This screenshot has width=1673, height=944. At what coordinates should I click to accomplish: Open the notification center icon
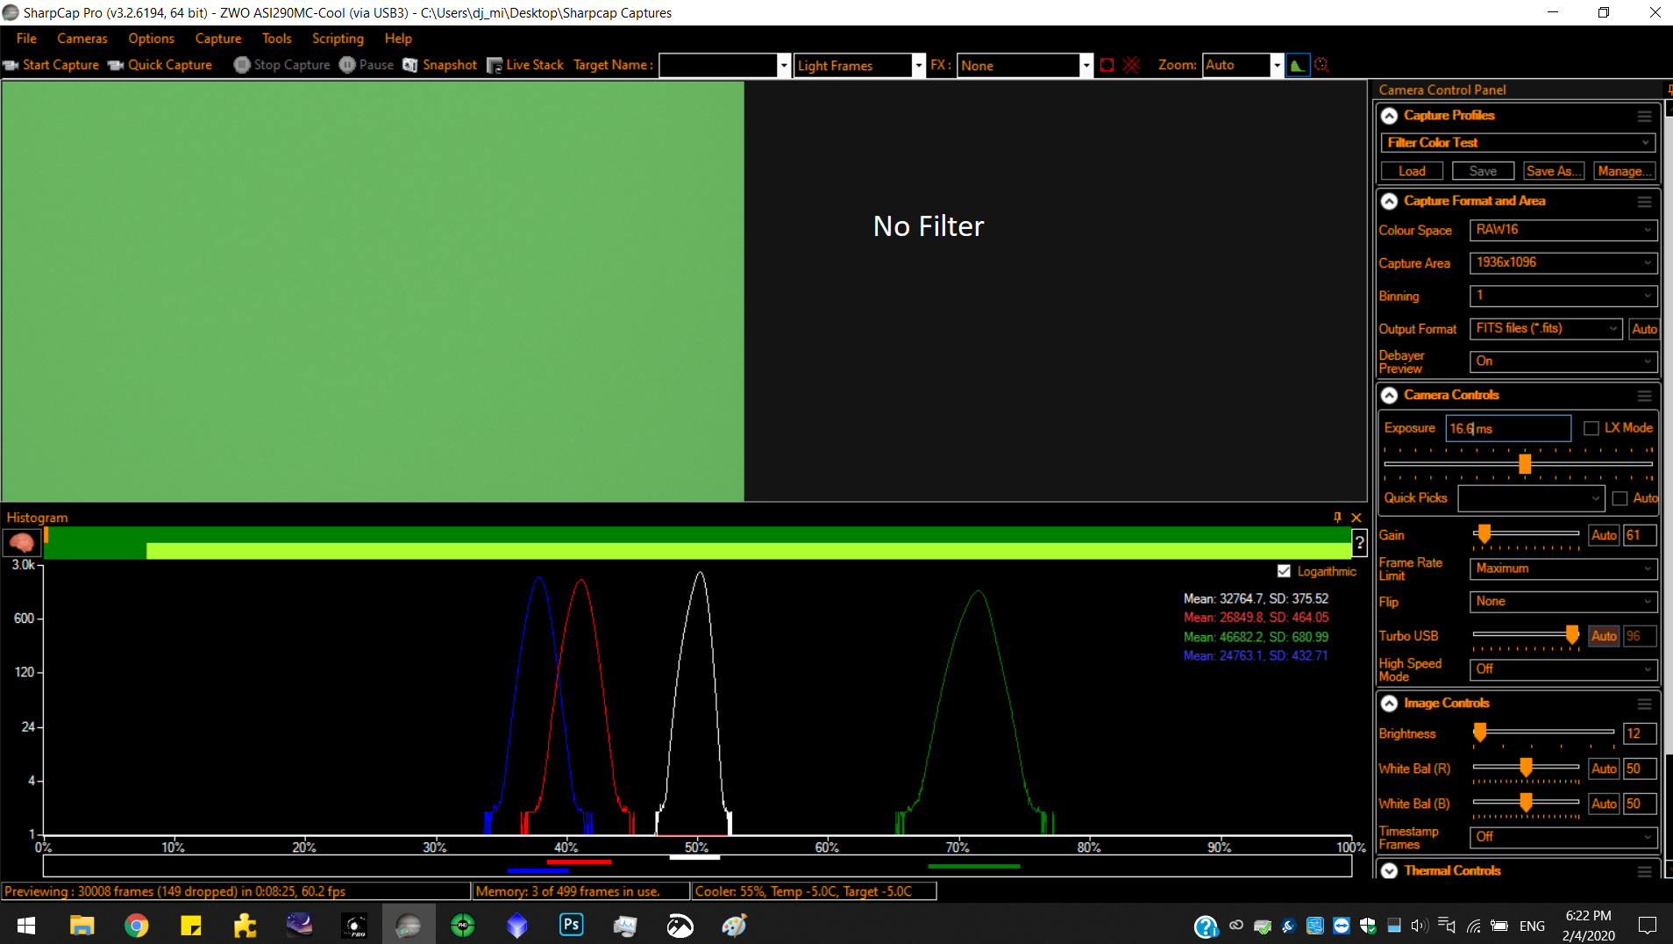(x=1647, y=925)
